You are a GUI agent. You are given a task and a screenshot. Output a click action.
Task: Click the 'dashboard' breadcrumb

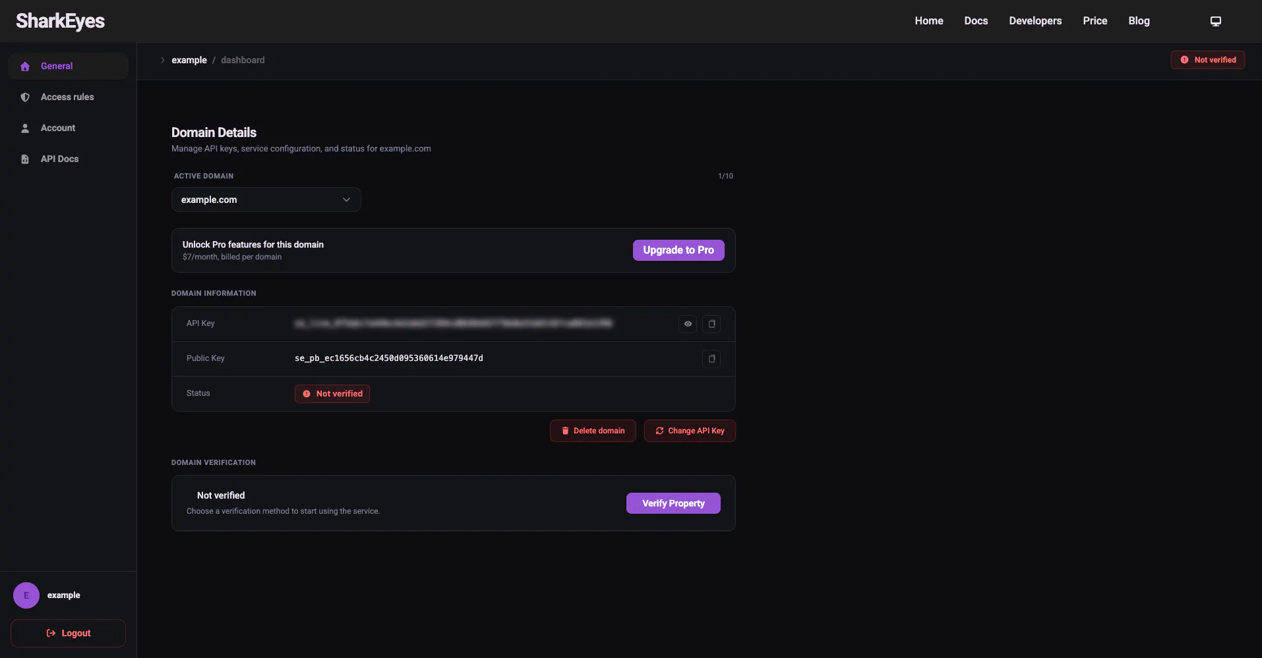[243, 60]
